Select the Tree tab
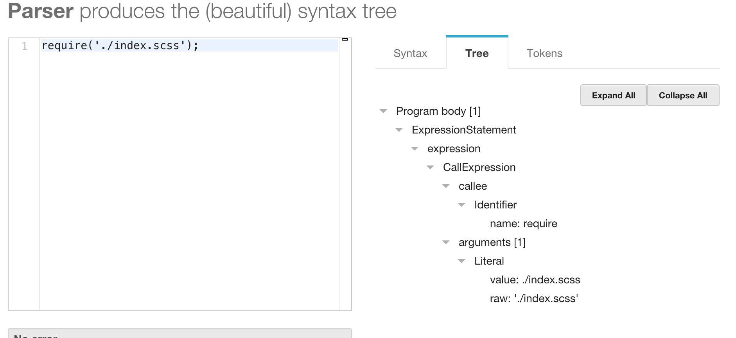Image resolution: width=736 pixels, height=338 pixels. [477, 53]
